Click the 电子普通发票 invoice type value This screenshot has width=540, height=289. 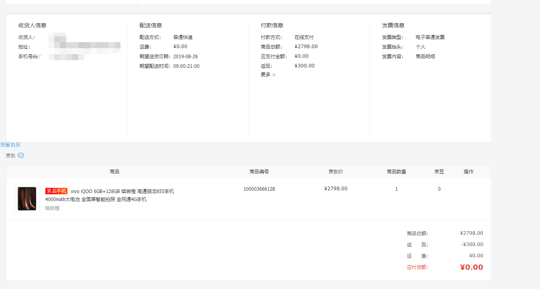(430, 37)
